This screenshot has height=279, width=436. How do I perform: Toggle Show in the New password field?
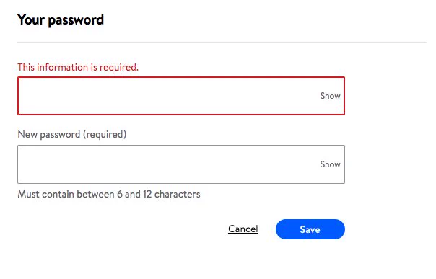[x=330, y=164]
